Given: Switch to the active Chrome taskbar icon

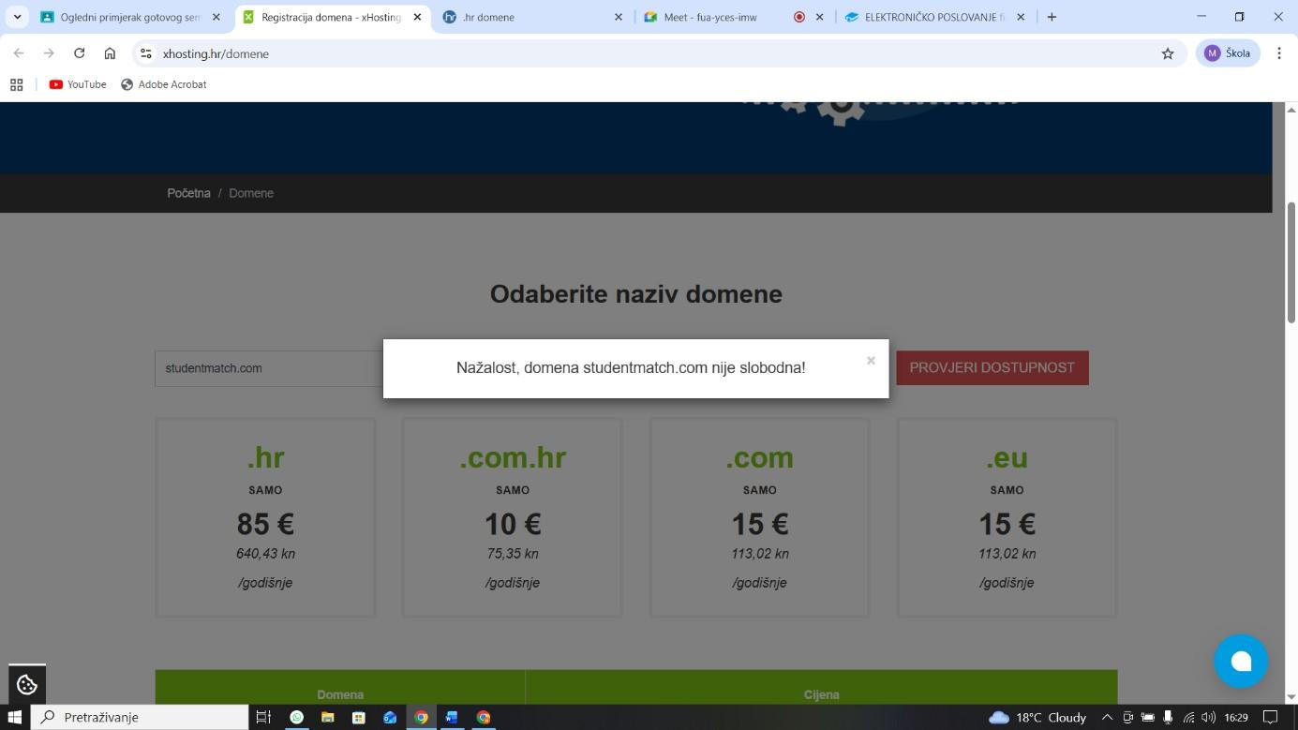Looking at the screenshot, I should coord(421,717).
